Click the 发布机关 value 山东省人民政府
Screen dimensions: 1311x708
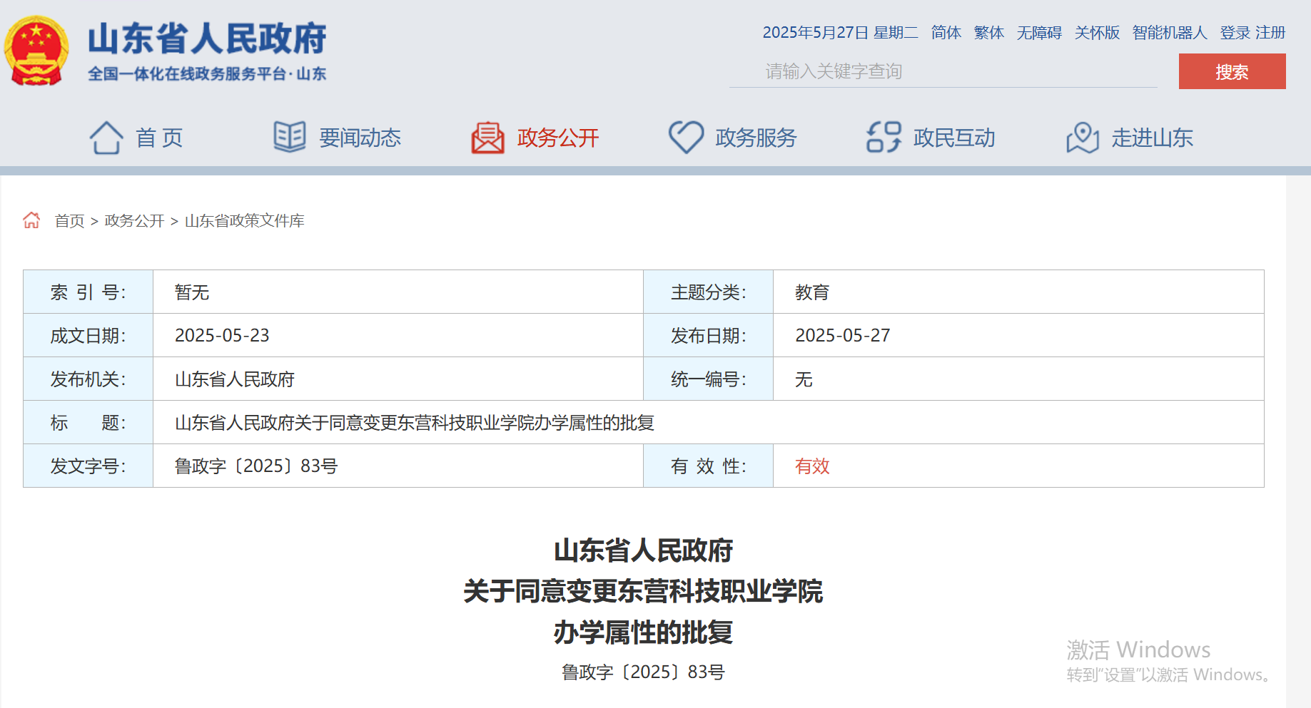(x=235, y=379)
